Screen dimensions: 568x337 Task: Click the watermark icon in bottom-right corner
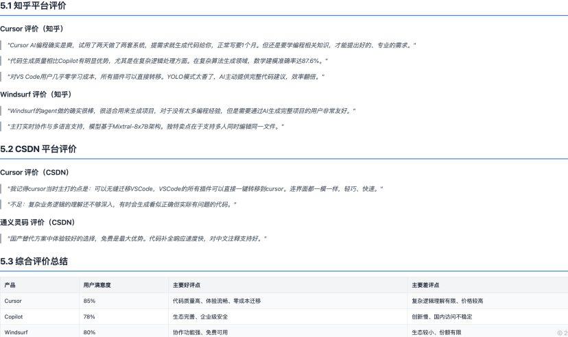(x=561, y=332)
